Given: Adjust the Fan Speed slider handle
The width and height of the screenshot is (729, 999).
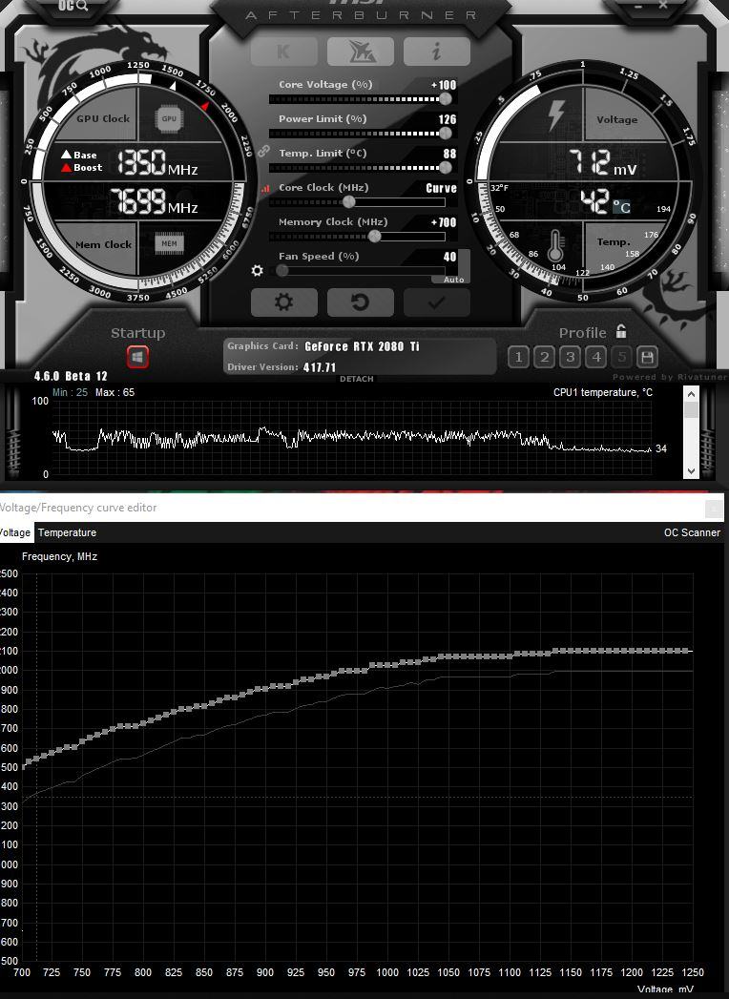Looking at the screenshot, I should (x=281, y=271).
